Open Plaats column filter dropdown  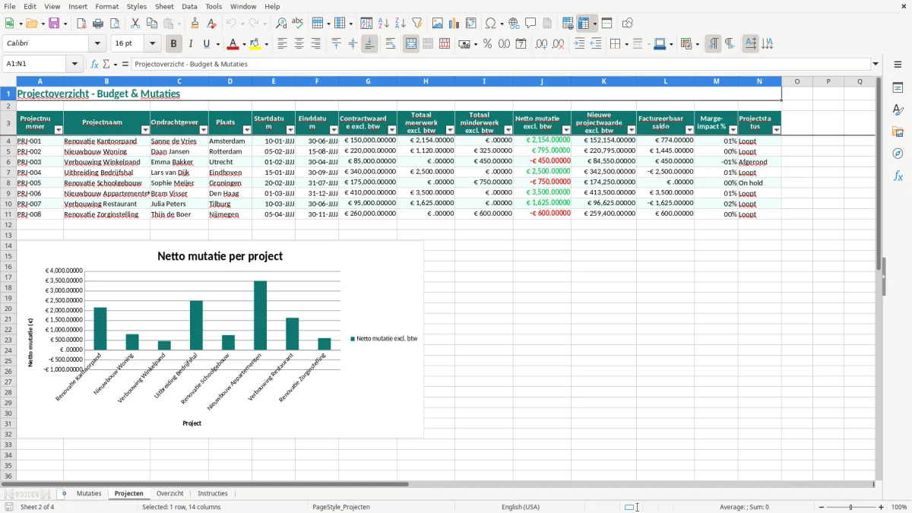[247, 130]
